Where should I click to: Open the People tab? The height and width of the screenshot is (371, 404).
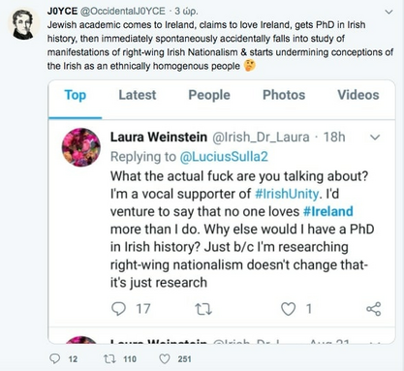[209, 95]
